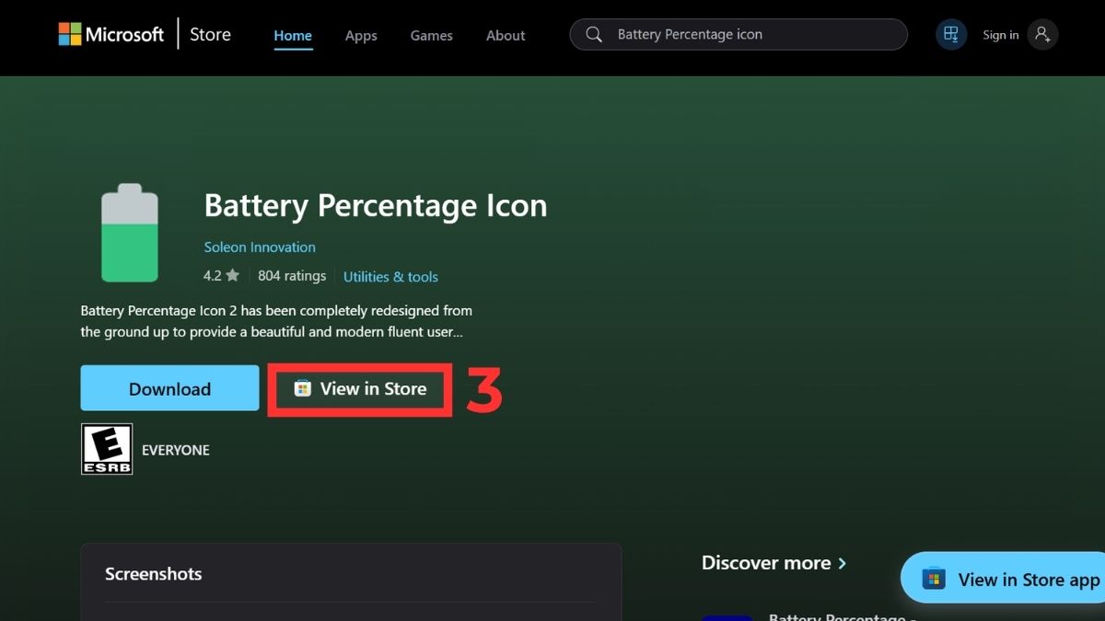
Task: Open the Utilities & tools category link
Action: [390, 276]
